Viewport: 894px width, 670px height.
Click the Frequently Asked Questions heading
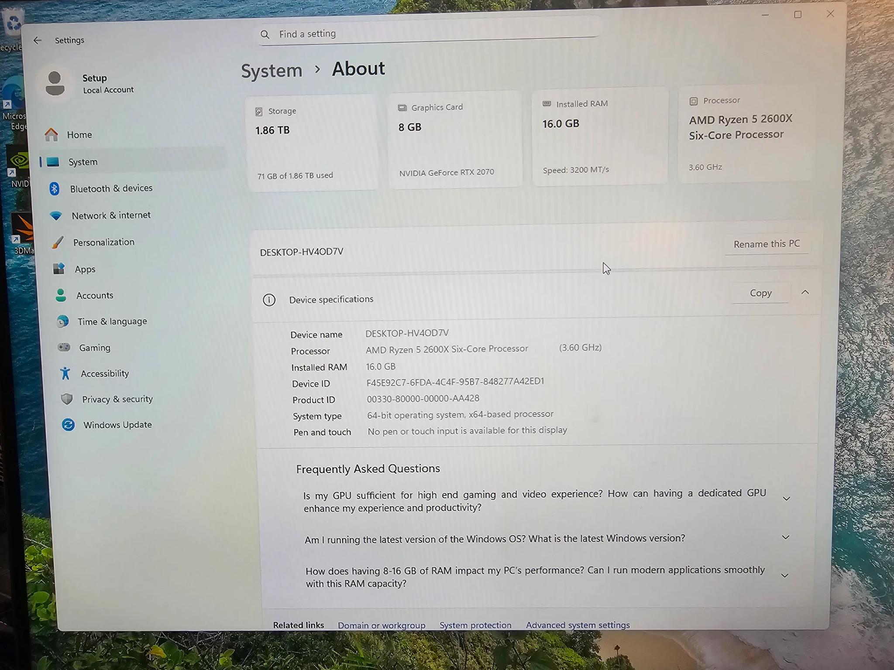tap(368, 469)
